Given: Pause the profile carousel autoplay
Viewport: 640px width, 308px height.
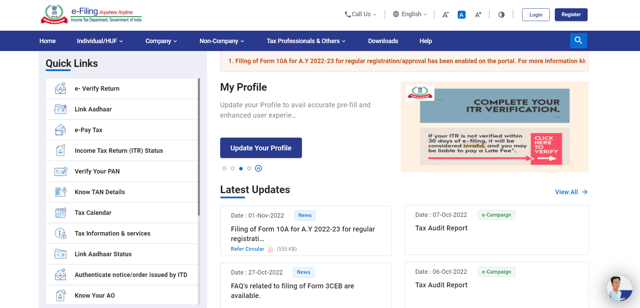Looking at the screenshot, I should (x=258, y=168).
